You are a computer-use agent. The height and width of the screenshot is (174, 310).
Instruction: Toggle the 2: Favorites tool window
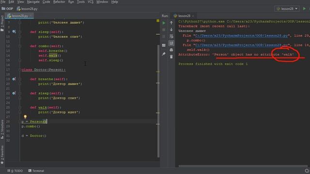[x=2, y=155]
